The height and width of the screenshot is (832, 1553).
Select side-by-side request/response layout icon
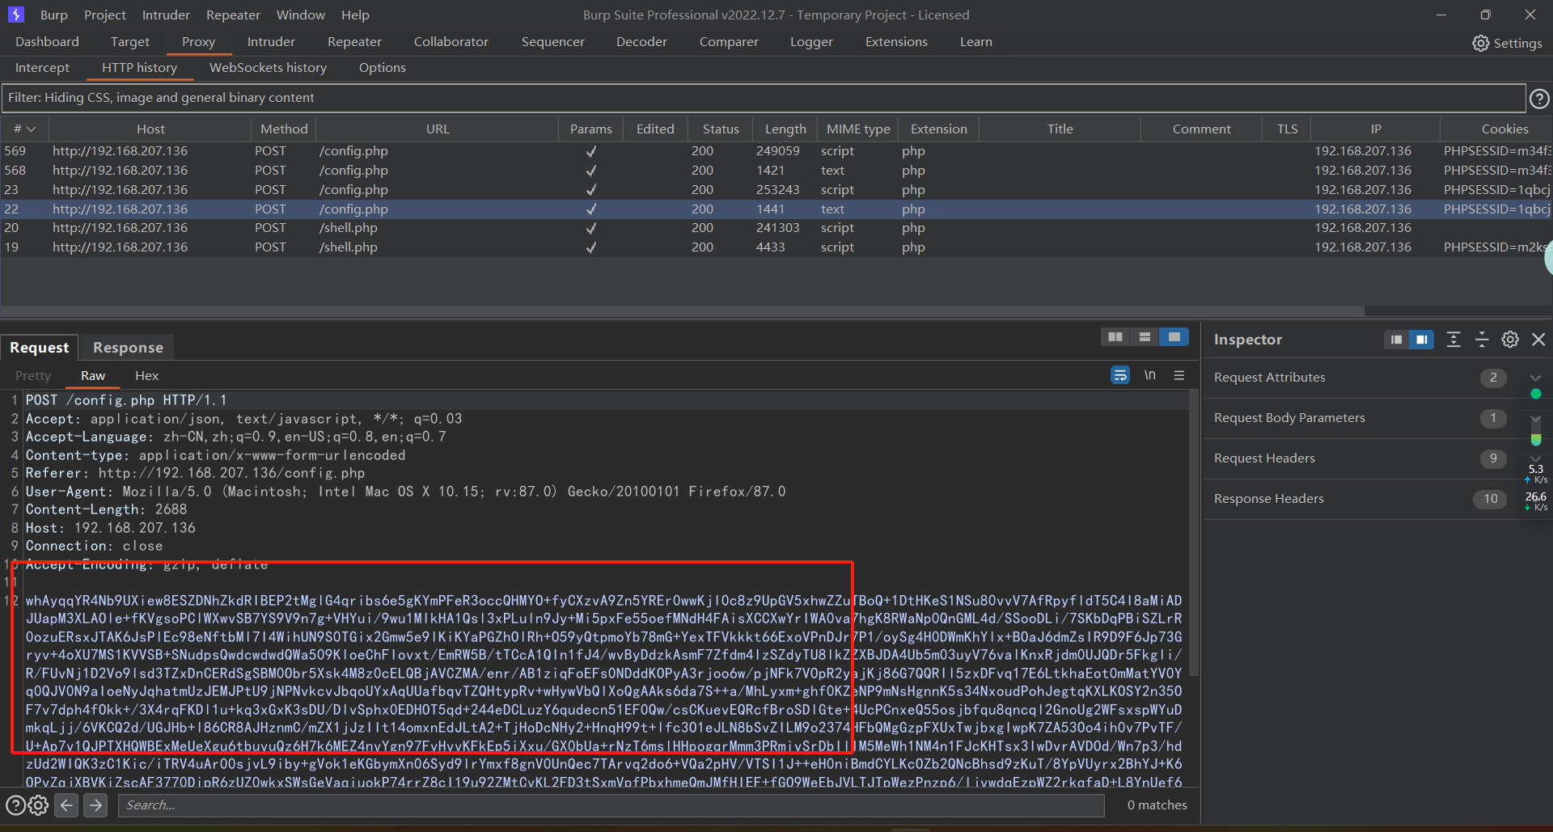tap(1115, 336)
